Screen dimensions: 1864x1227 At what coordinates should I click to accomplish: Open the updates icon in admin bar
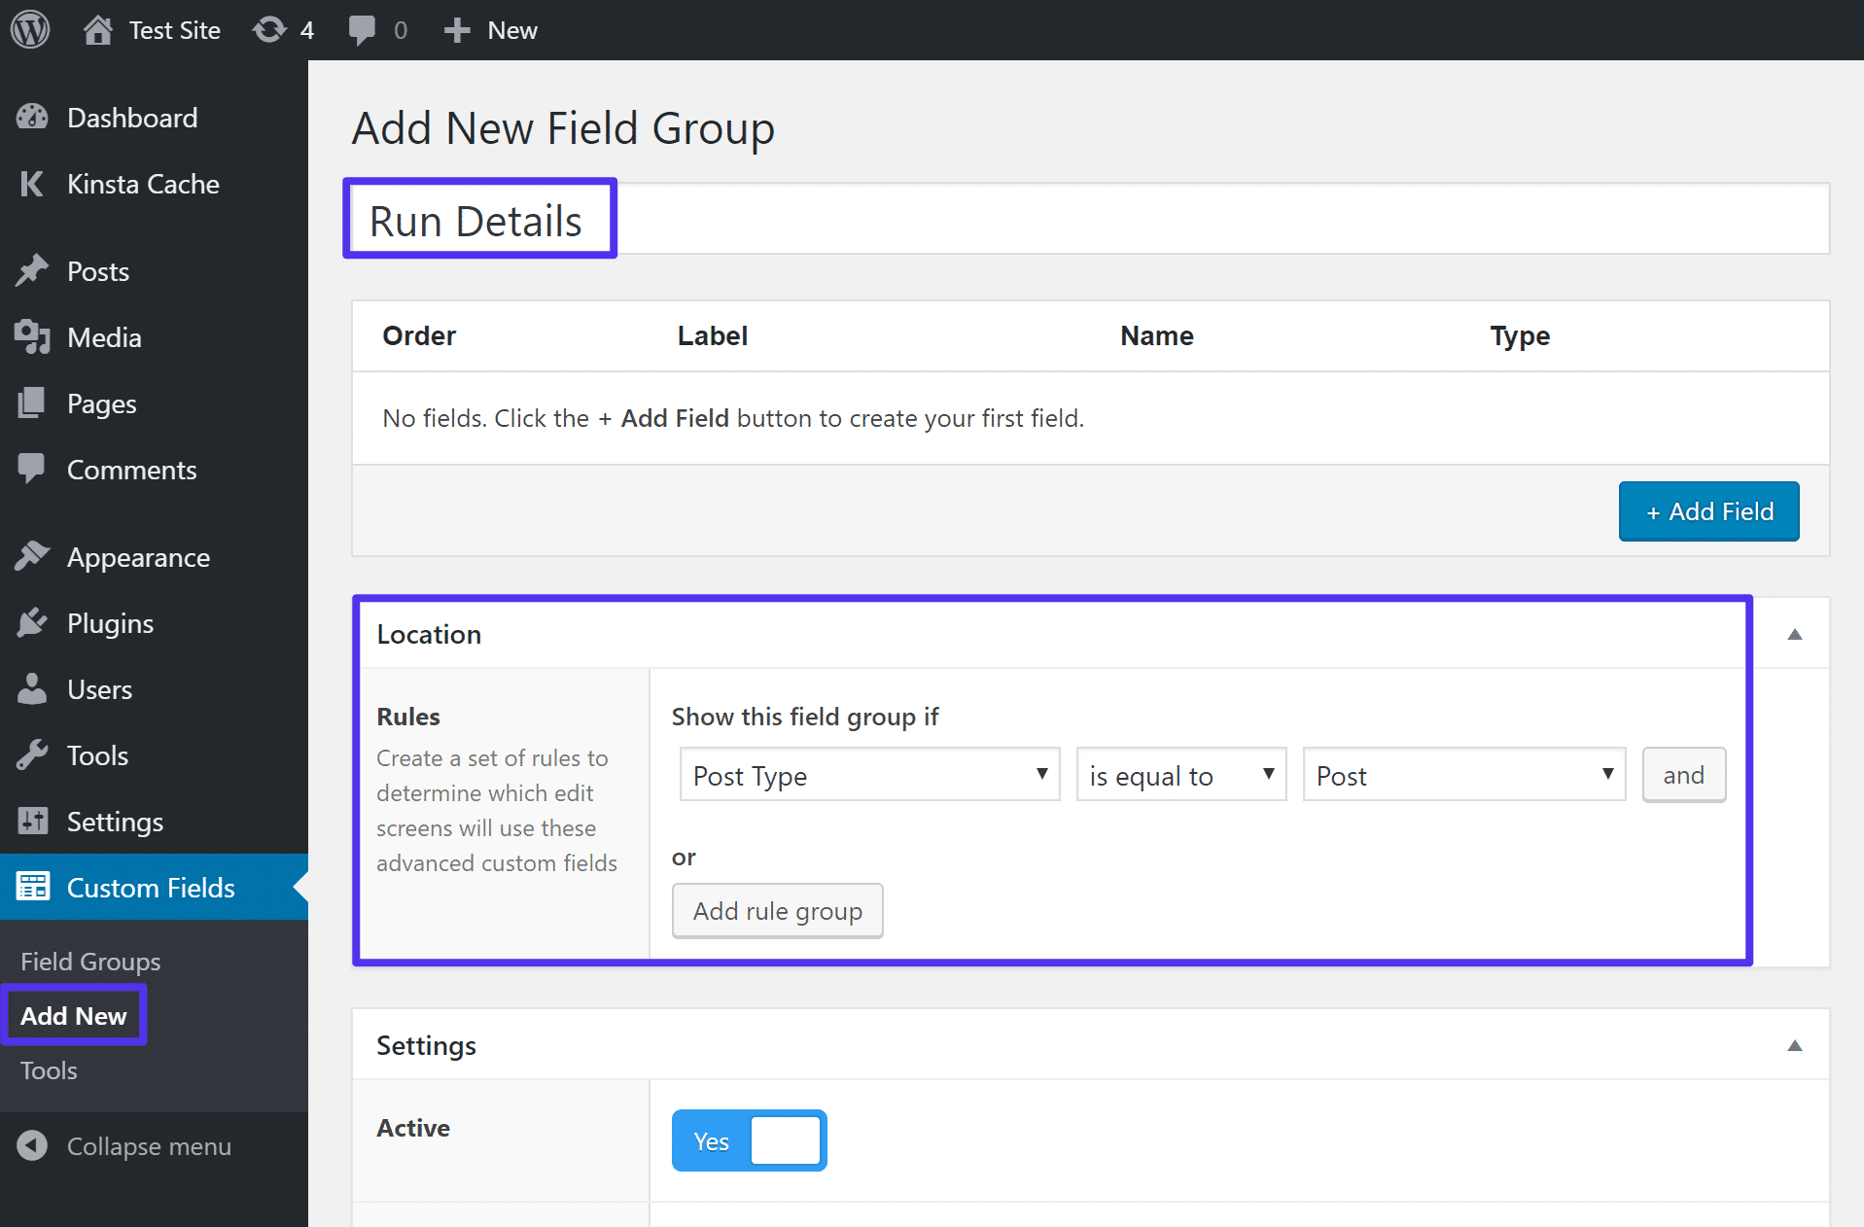point(269,29)
